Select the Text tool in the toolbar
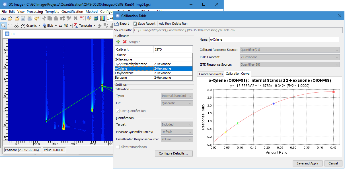 tap(10, 25)
